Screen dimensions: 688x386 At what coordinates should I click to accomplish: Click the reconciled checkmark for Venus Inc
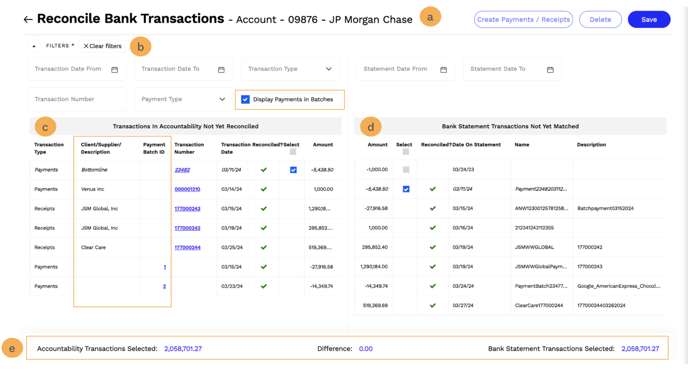click(x=263, y=189)
